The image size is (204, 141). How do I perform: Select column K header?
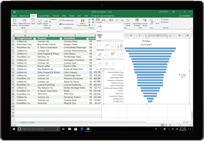[158, 35]
